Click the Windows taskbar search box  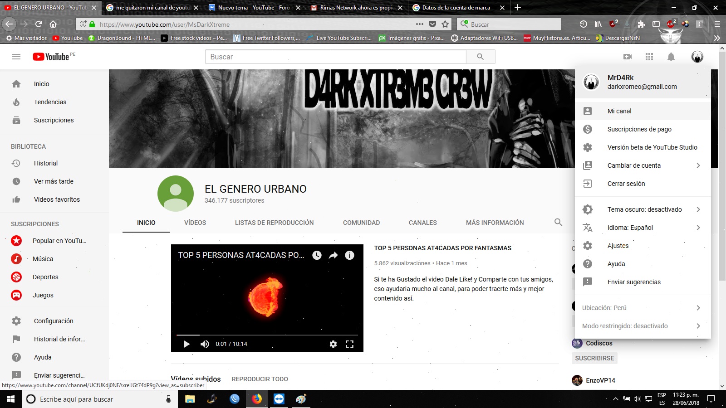pos(100,399)
